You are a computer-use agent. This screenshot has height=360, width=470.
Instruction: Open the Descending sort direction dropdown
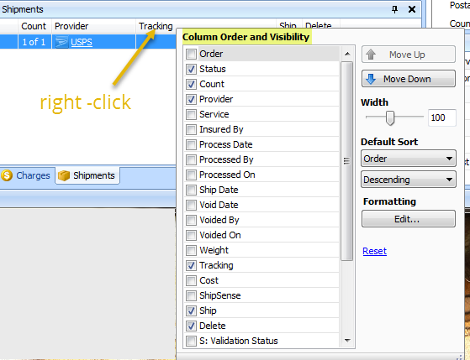click(409, 180)
